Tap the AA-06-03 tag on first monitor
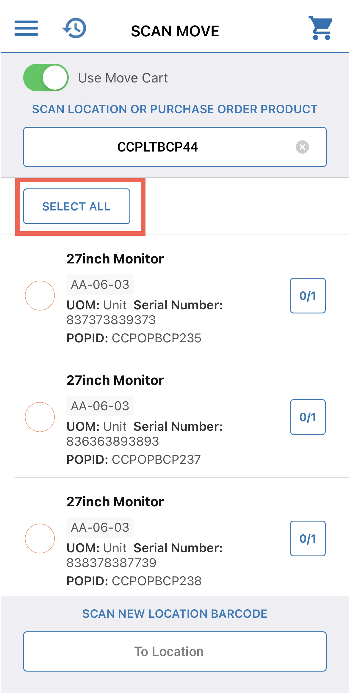 [100, 285]
